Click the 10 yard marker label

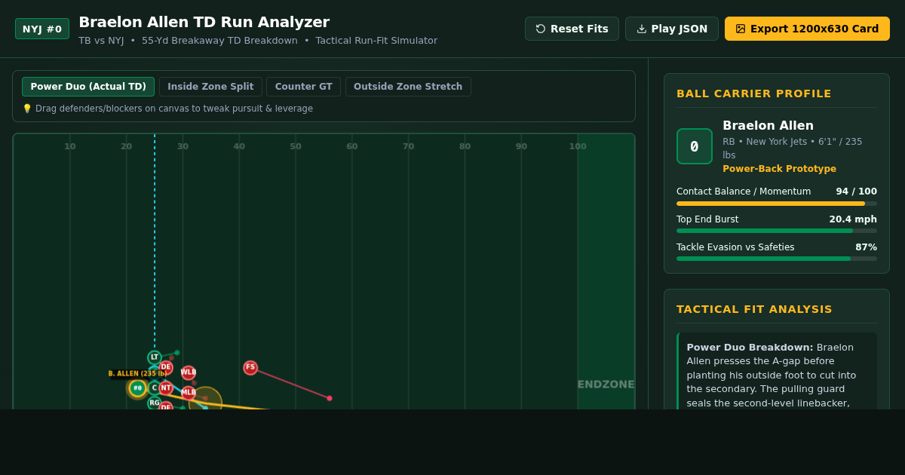(70, 146)
